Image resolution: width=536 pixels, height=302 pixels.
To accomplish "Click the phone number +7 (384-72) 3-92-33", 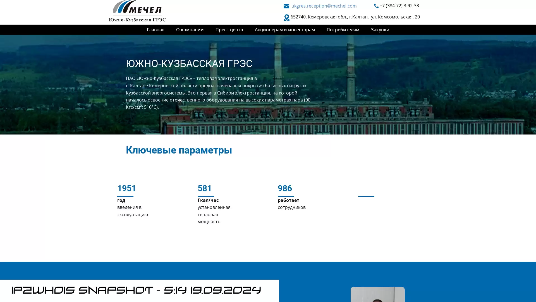I will pos(399,6).
